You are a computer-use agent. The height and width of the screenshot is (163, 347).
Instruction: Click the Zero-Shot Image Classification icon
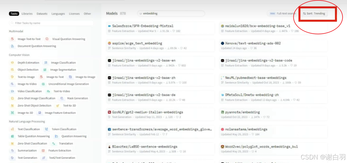point(12,98)
